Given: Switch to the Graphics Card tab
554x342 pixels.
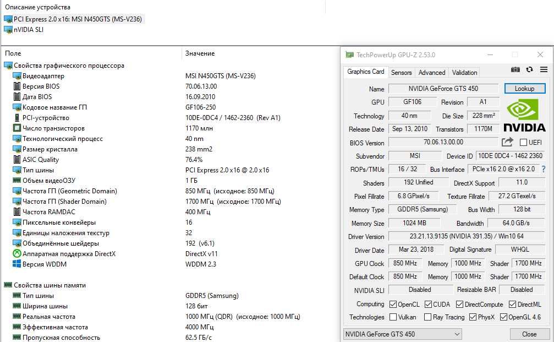Looking at the screenshot, I should click(x=366, y=72).
